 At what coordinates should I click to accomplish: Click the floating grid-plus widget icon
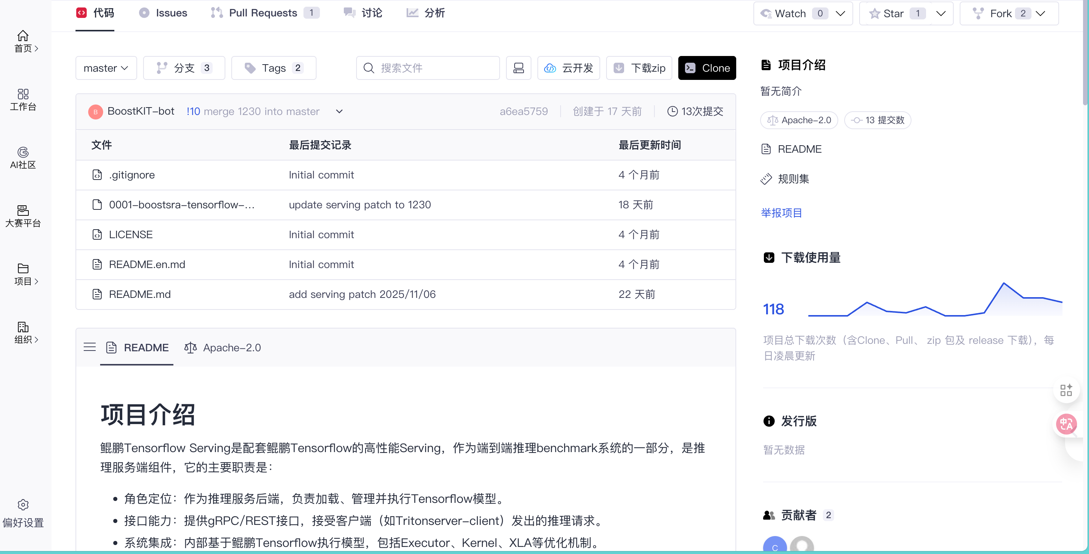(x=1066, y=390)
